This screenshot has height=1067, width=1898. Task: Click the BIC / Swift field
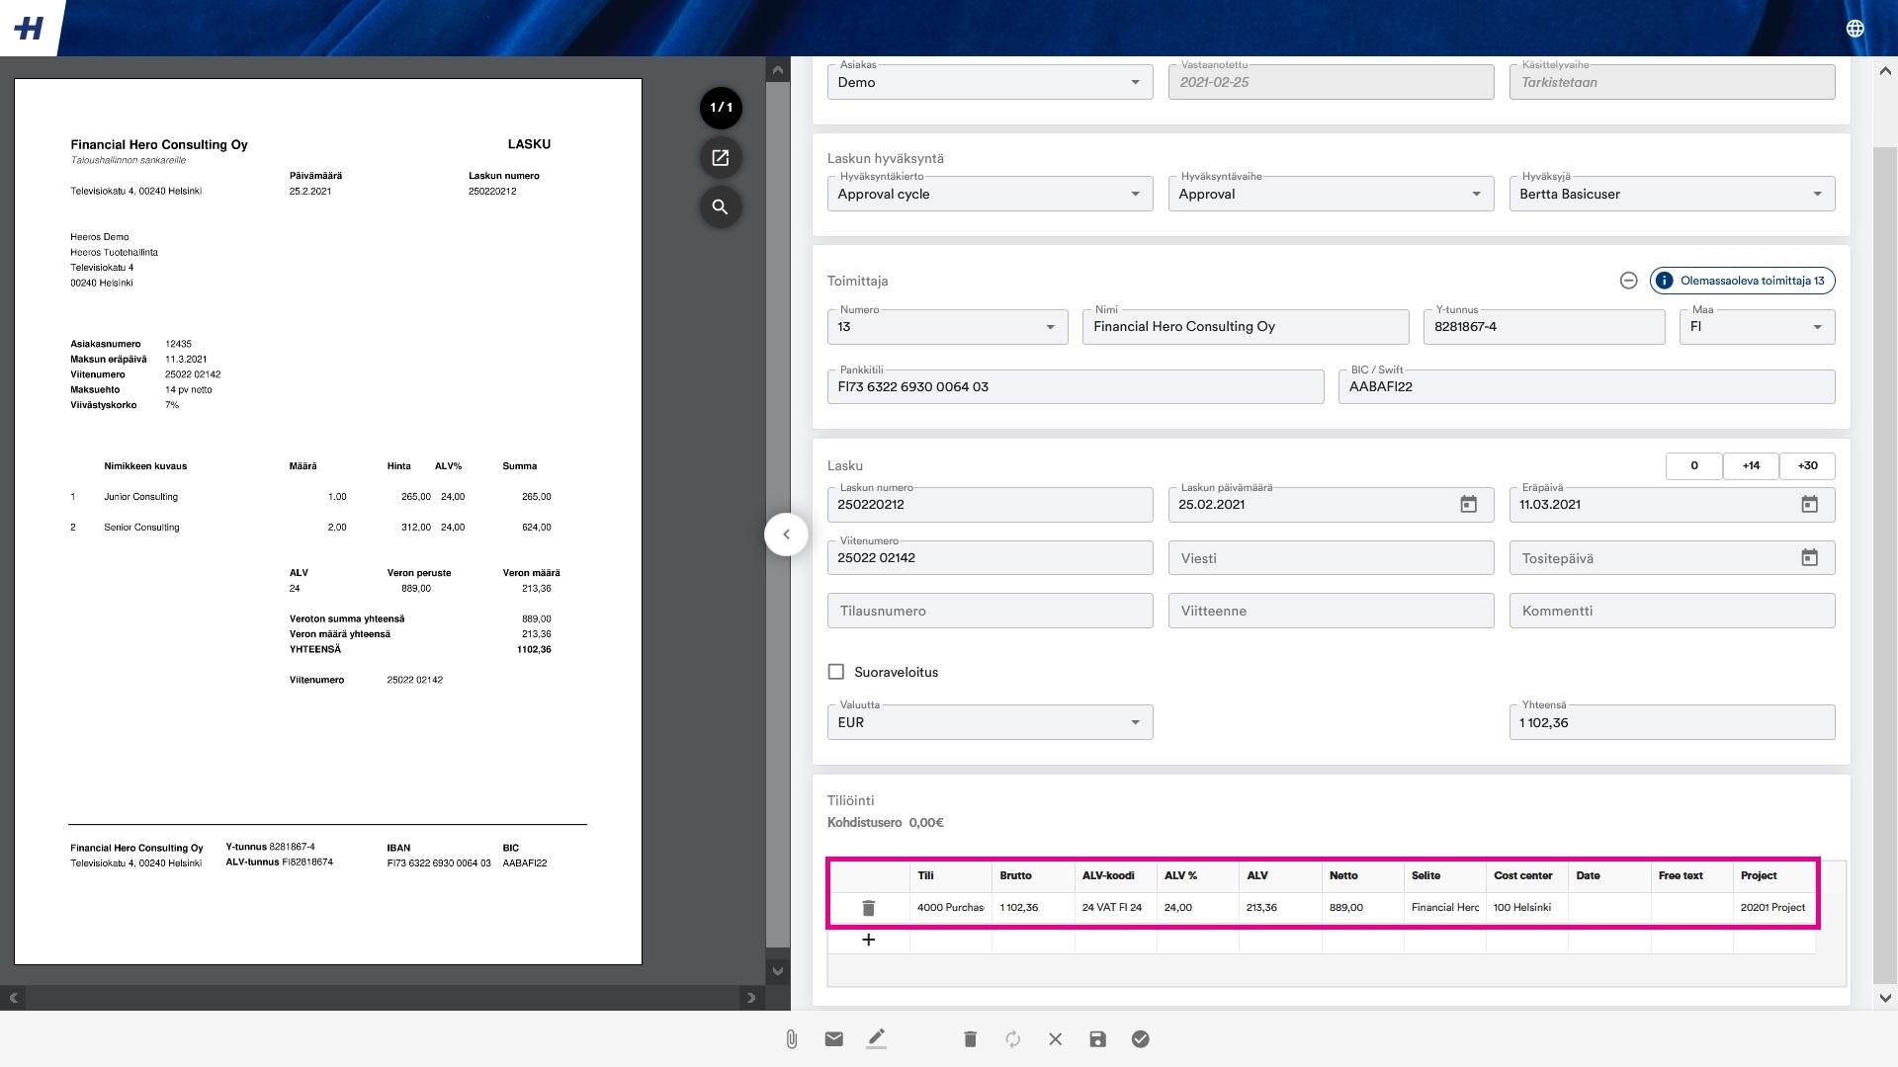(x=1587, y=387)
